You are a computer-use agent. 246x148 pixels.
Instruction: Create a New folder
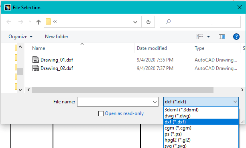(x=57, y=37)
